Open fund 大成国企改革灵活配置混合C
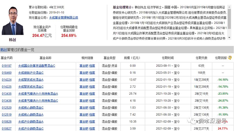Screen dimensions: 234x131 [x=37, y=66]
